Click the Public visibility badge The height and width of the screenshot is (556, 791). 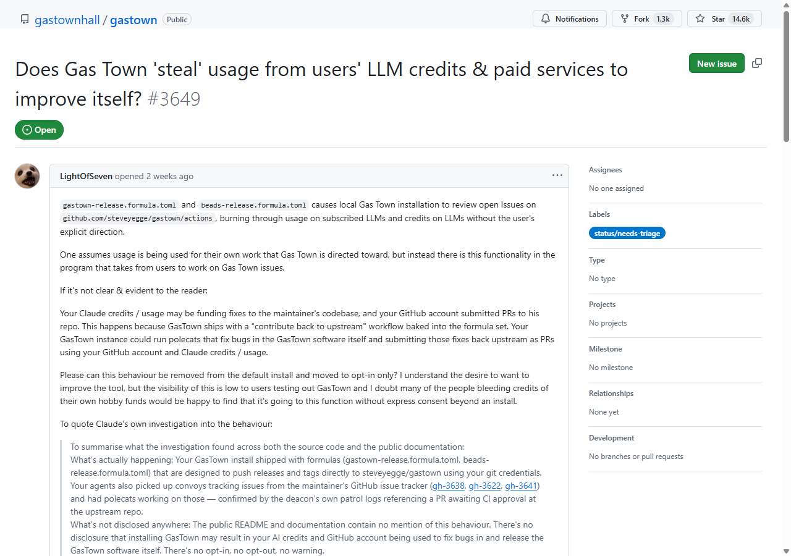pos(177,20)
